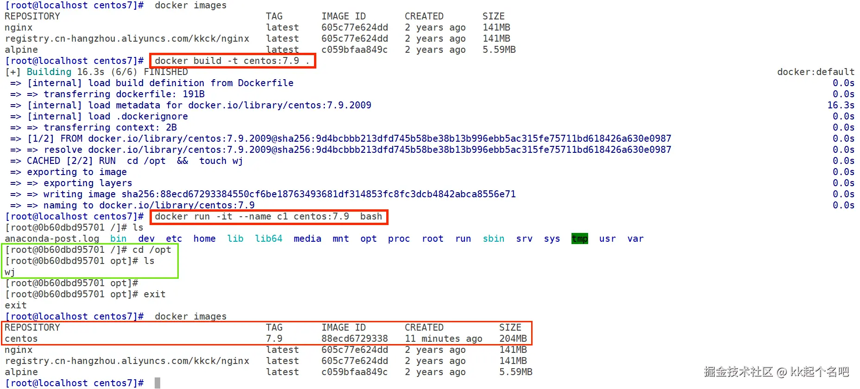The height and width of the screenshot is (389, 860).
Task: Click 'docker:default' builder label
Action: click(x=816, y=72)
